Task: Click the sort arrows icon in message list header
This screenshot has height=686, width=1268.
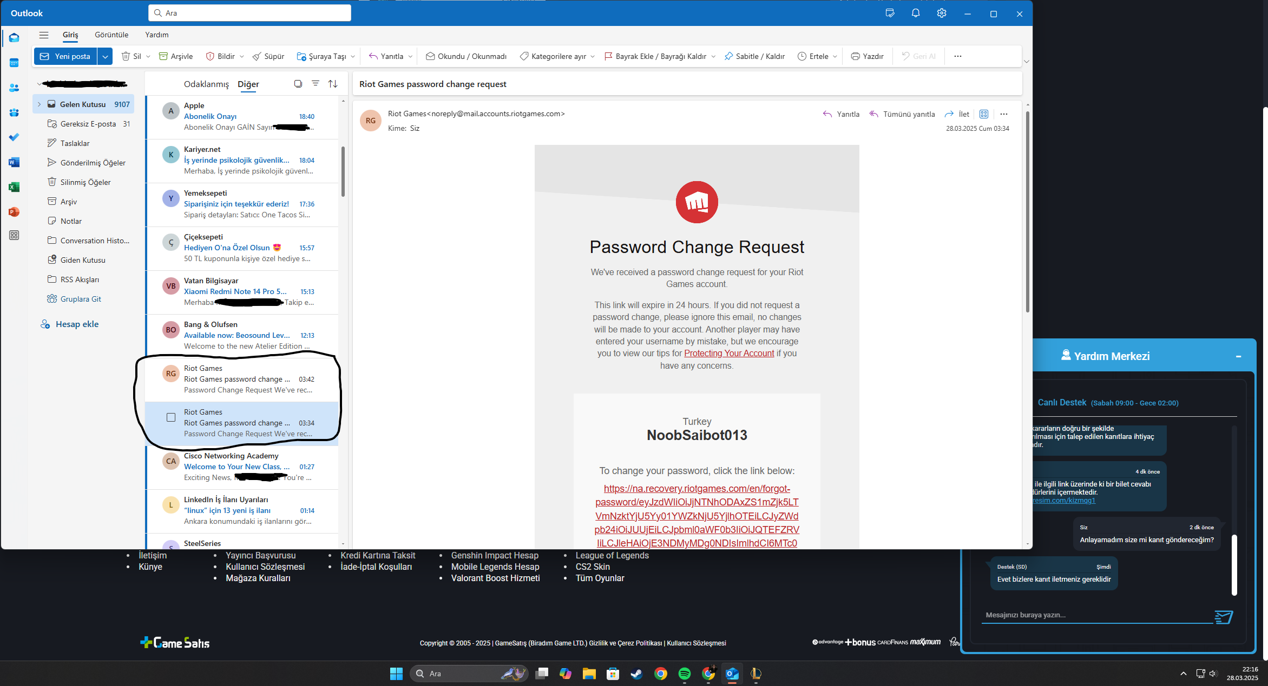Action: 333,84
